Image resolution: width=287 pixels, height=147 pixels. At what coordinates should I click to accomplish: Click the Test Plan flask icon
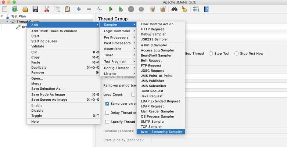[x=7, y=16]
